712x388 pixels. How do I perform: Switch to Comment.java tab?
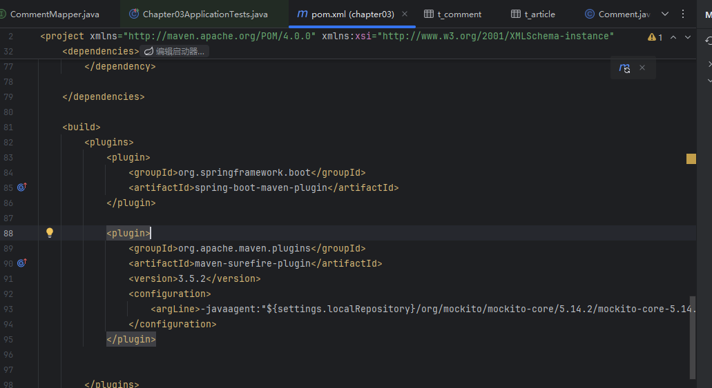pos(617,14)
